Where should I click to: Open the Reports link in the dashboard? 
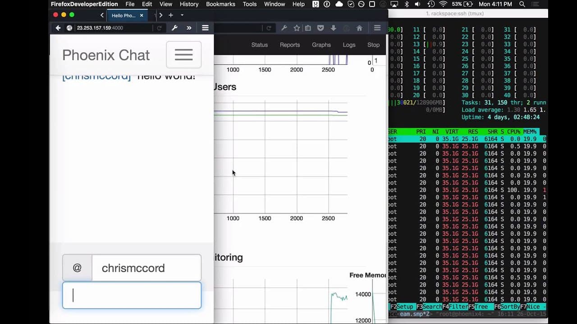click(x=290, y=45)
